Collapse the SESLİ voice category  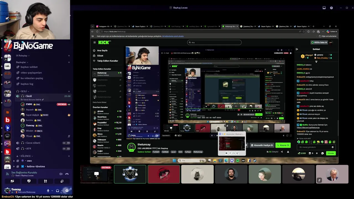[23, 91]
